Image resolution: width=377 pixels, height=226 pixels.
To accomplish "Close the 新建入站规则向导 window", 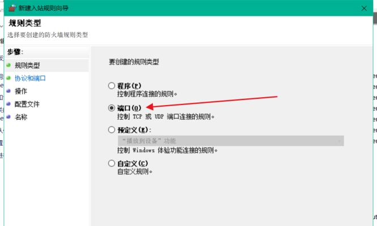I will (364, 8).
